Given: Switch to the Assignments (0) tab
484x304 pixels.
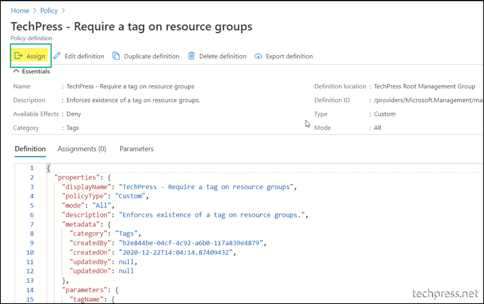Looking at the screenshot, I should (x=82, y=149).
